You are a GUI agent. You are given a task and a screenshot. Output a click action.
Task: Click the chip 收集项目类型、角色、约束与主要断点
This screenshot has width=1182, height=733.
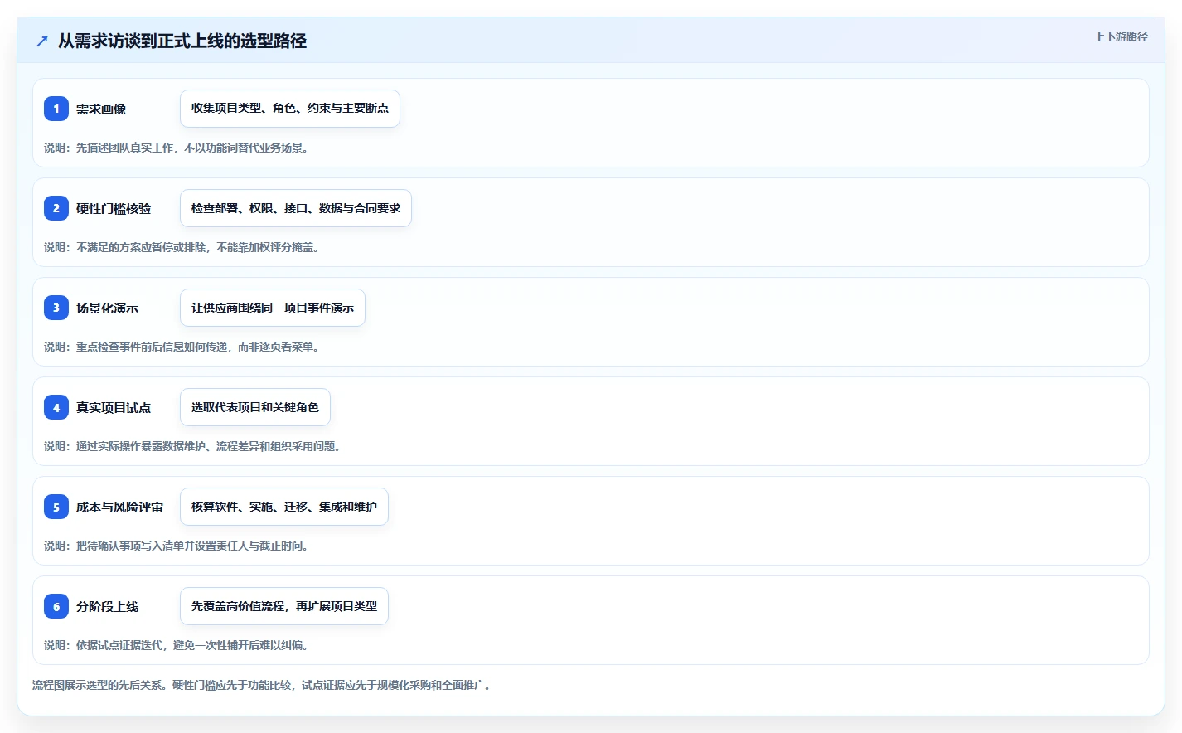[290, 109]
